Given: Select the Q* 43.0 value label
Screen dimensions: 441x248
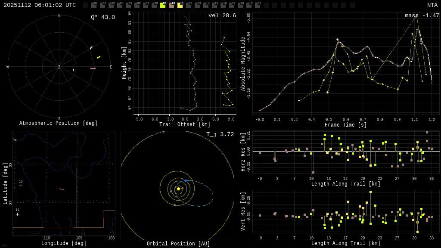Looking at the screenshot, I should click(x=102, y=17).
